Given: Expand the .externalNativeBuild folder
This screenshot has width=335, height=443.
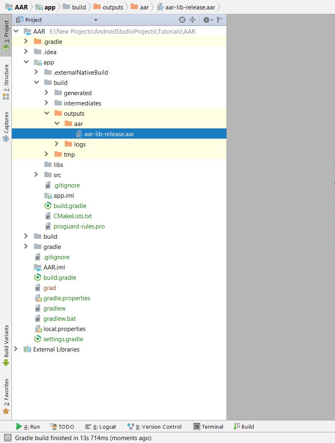Looking at the screenshot, I should [x=36, y=72].
